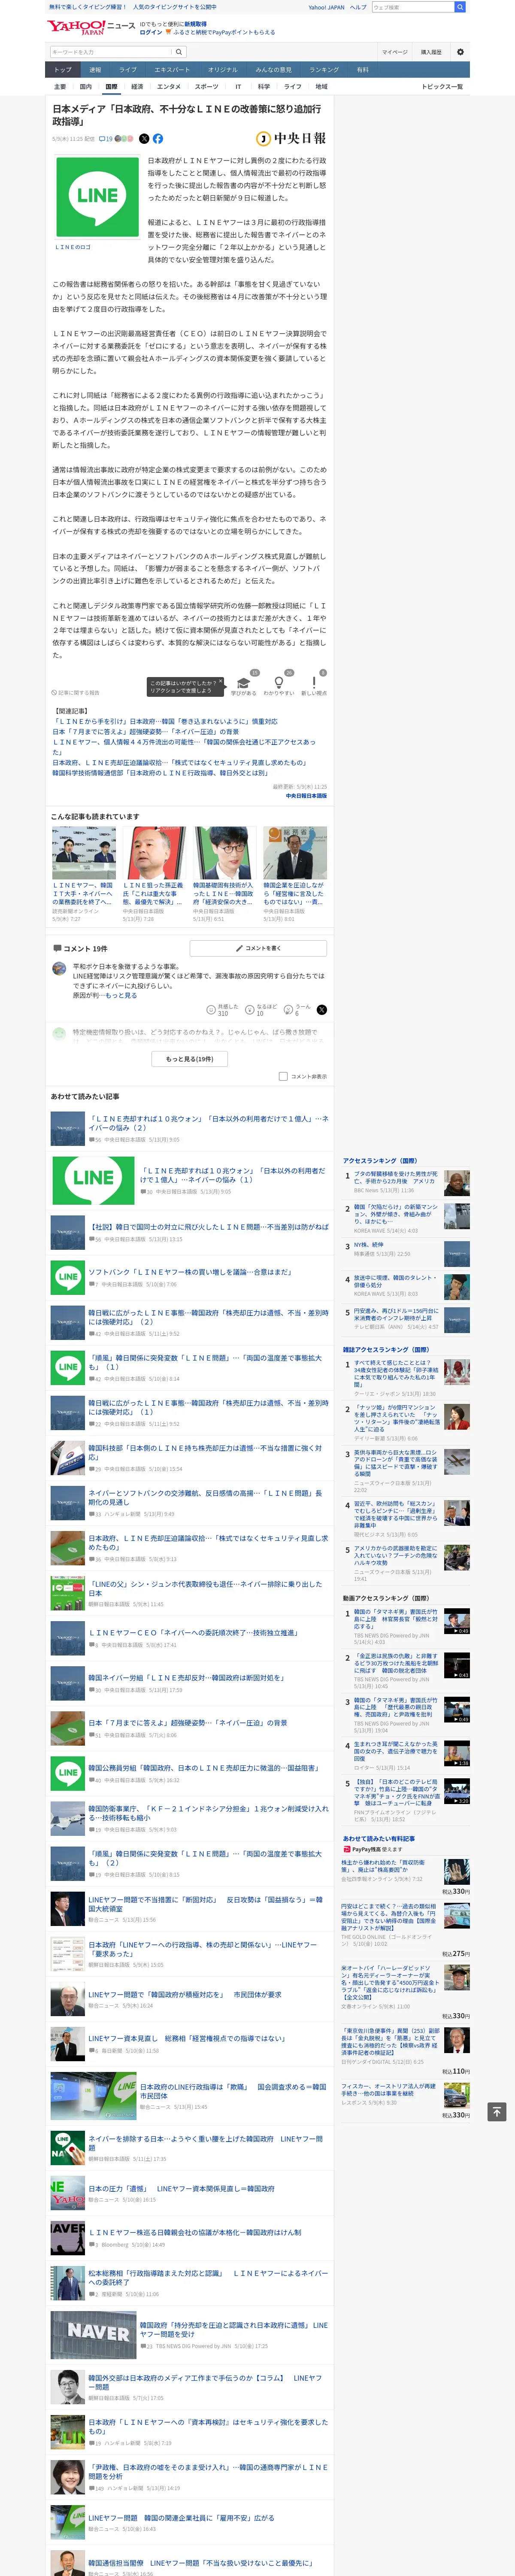
Task: Open thumbnail of 韓国基礎固有技術 article
Action: [x=224, y=853]
